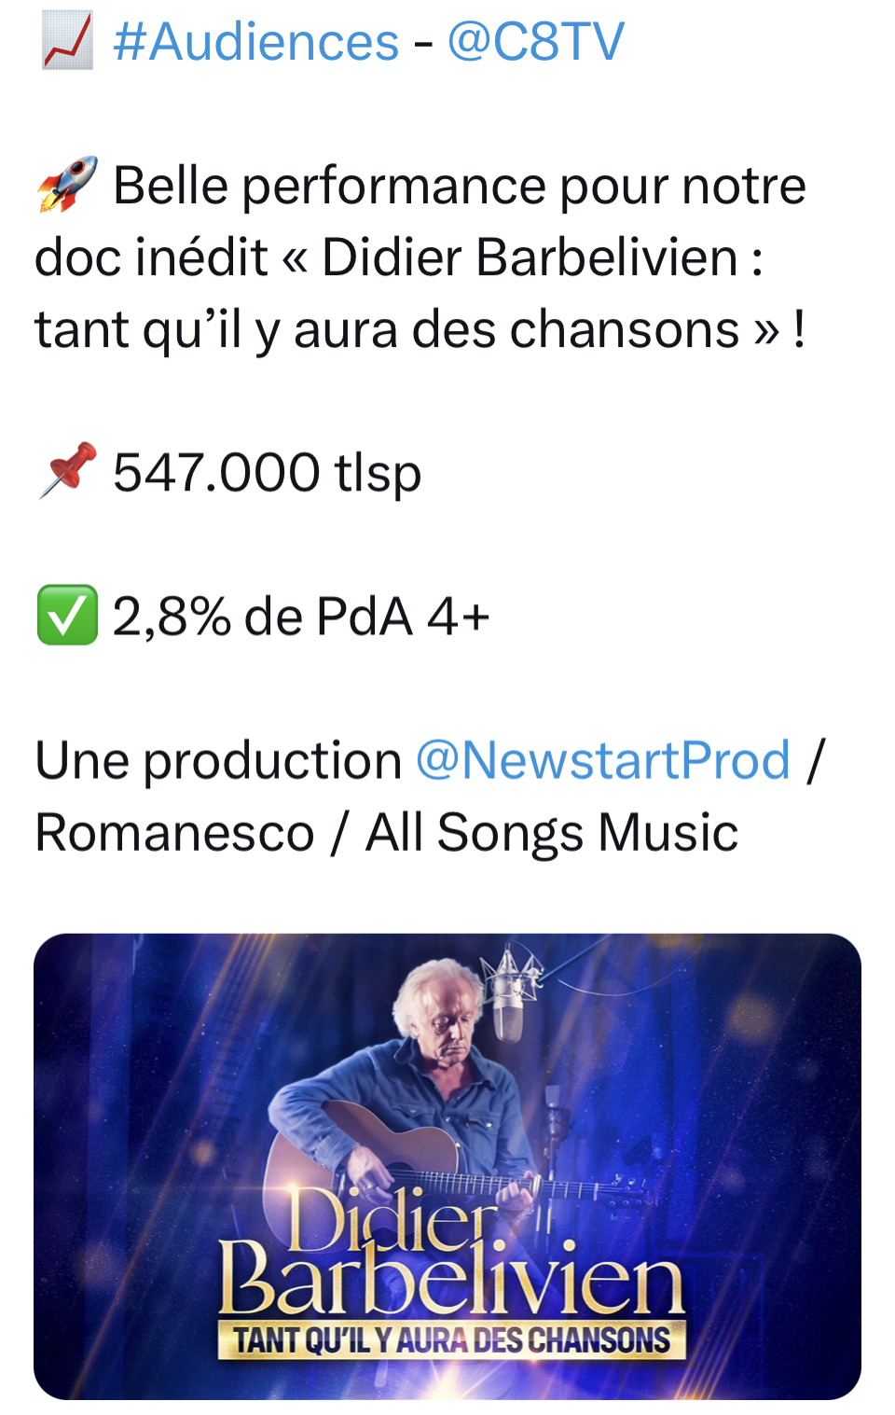Click the studio microphone in the poster
The height and width of the screenshot is (1415, 895).
pos(510,1003)
